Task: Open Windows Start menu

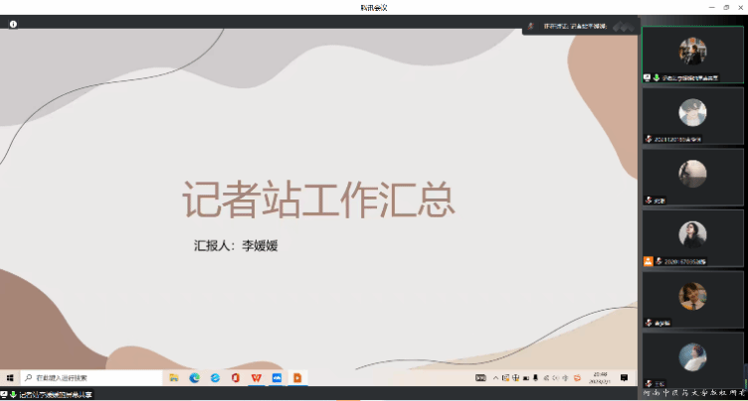Action: pos(10,377)
